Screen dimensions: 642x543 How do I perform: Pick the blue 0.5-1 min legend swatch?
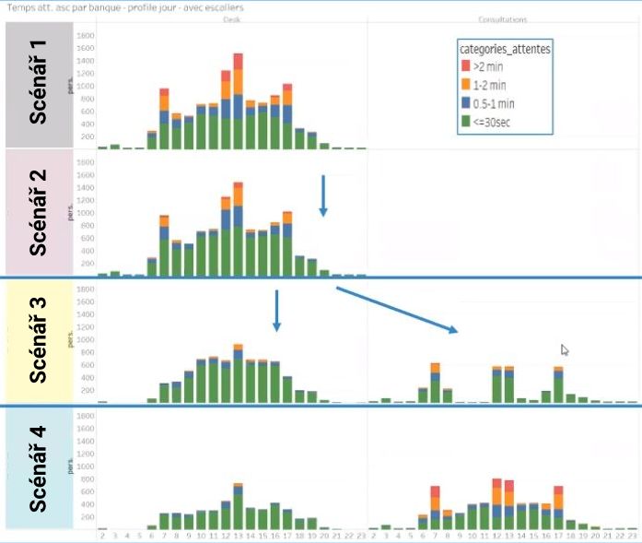tap(467, 104)
